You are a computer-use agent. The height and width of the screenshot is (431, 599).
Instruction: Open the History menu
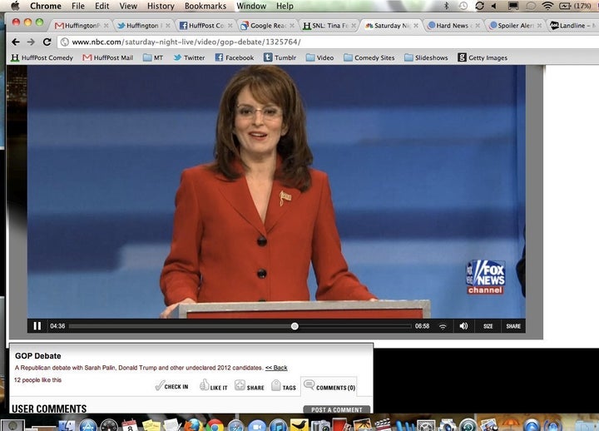[x=161, y=6]
